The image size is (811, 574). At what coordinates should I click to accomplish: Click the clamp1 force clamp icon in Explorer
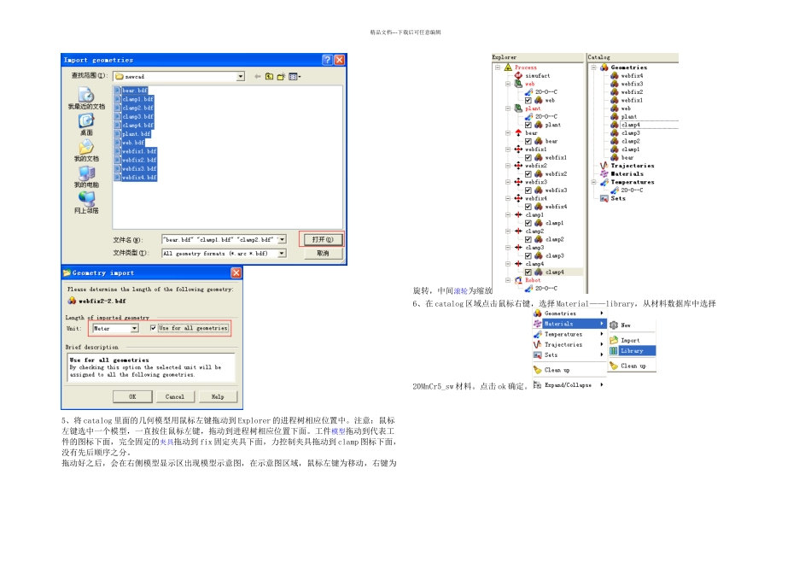pos(518,214)
